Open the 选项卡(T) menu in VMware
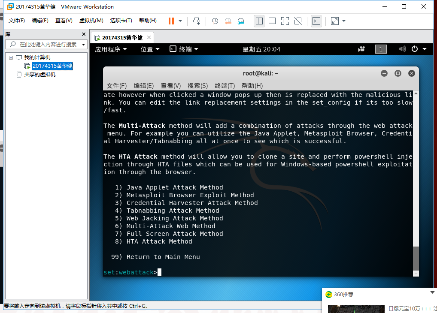Screen dimensions: 437x313 click(x=121, y=21)
